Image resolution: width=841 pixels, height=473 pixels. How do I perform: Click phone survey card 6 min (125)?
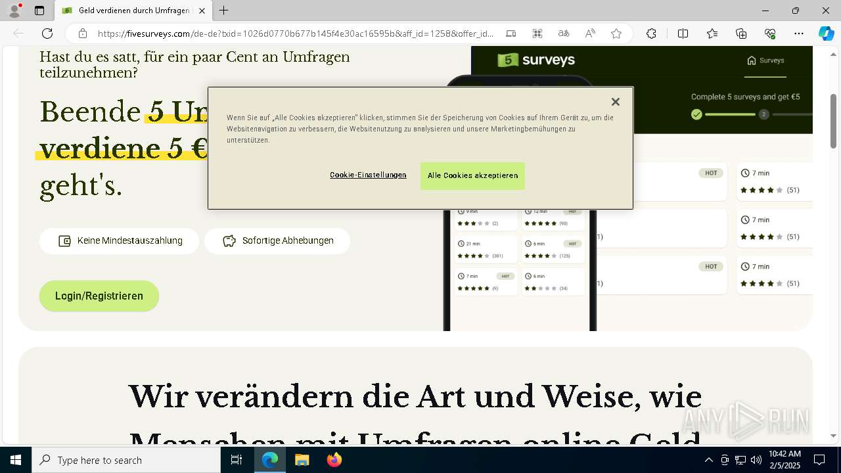point(553,250)
